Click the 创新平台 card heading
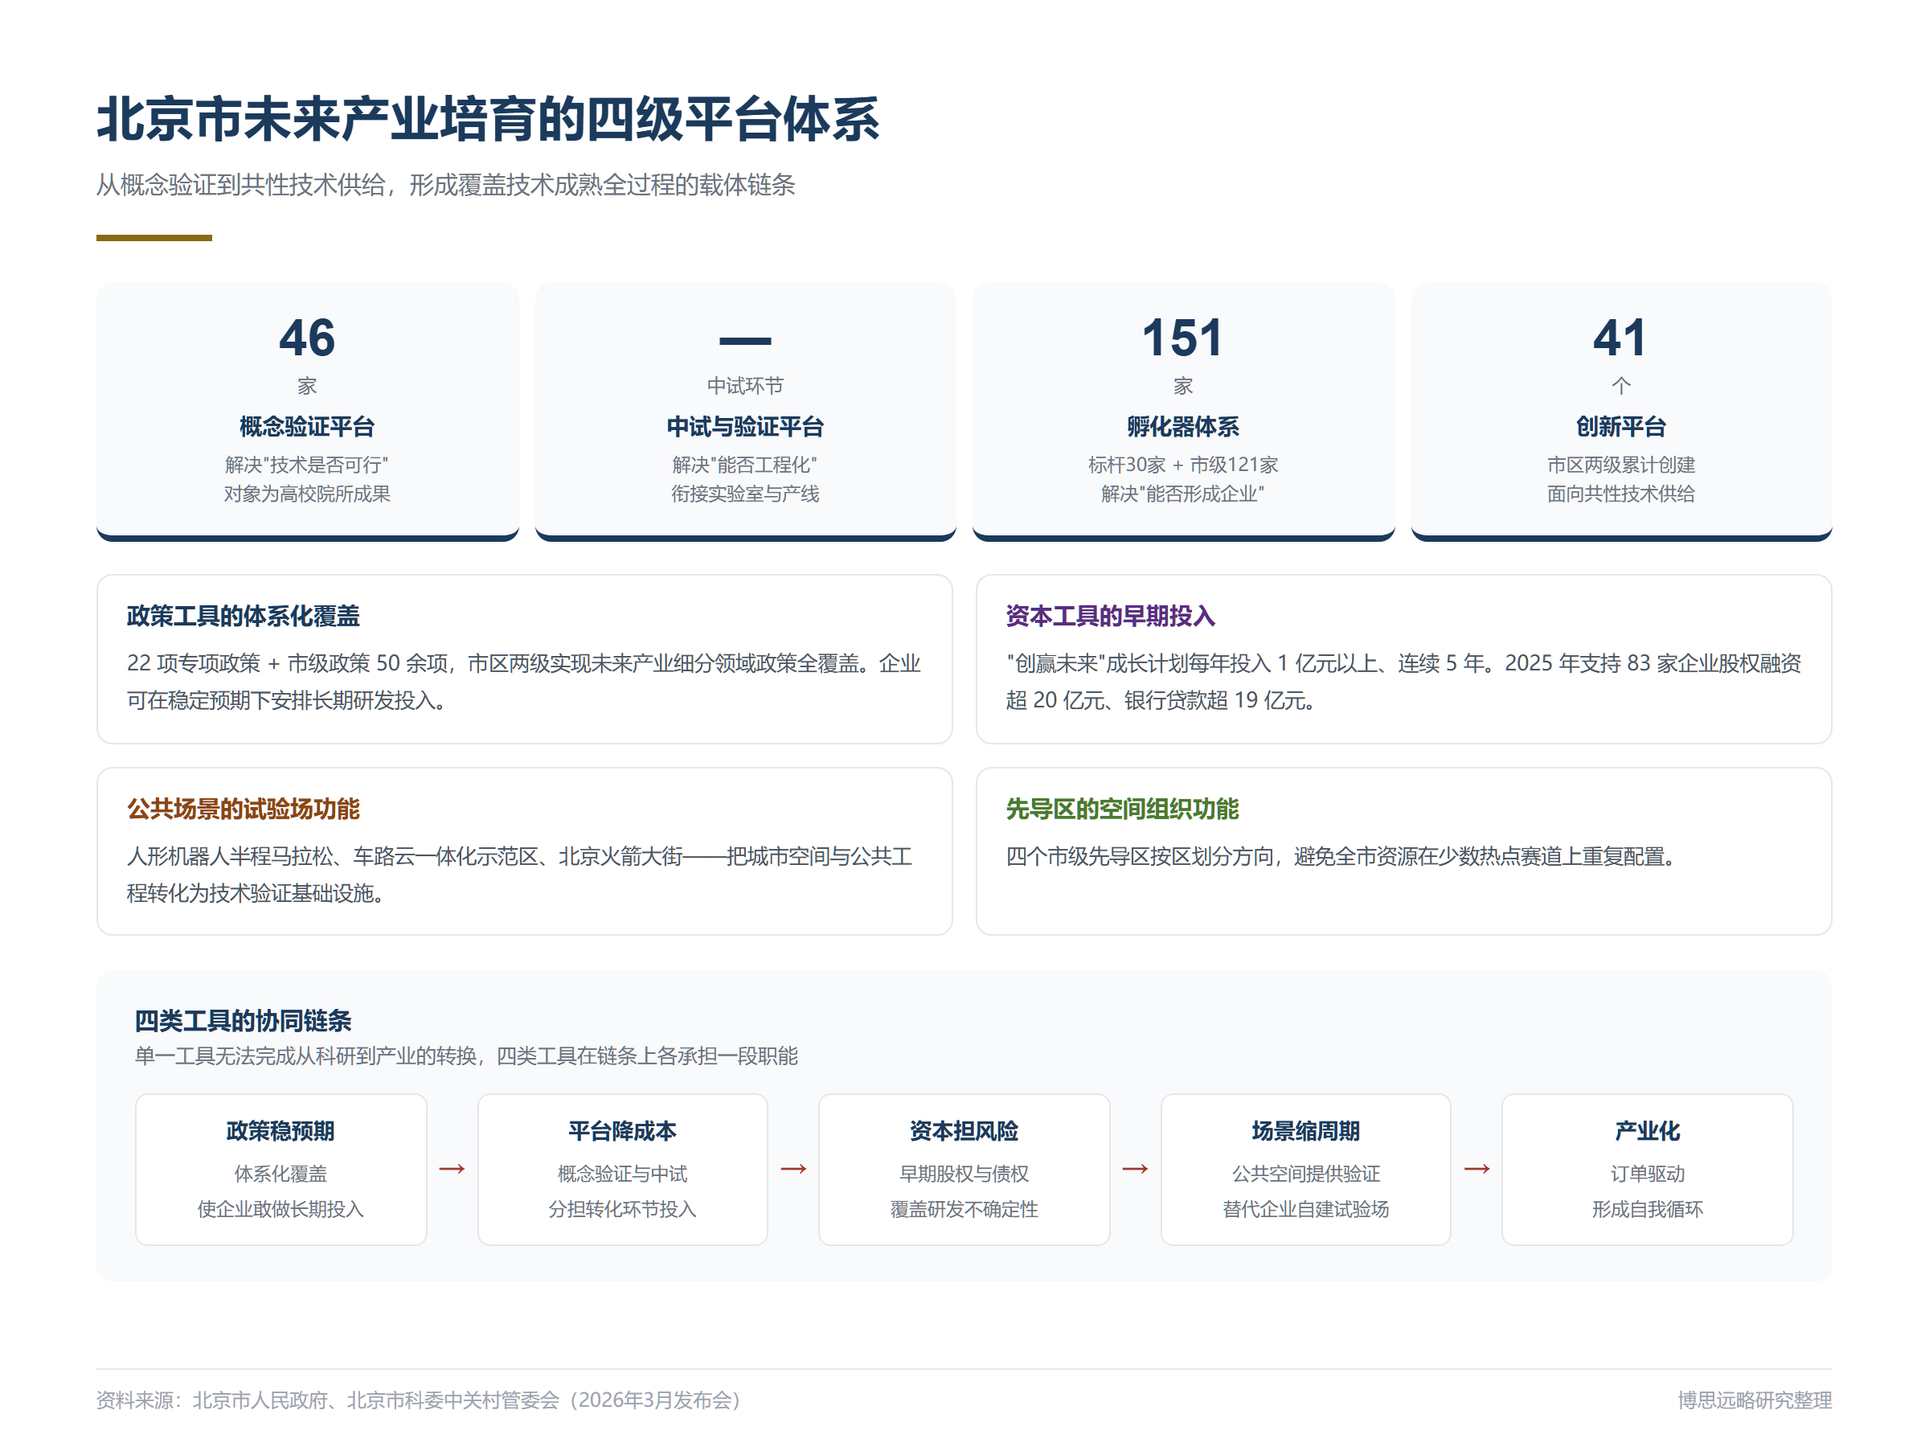The width and height of the screenshot is (1929, 1447). [1621, 427]
